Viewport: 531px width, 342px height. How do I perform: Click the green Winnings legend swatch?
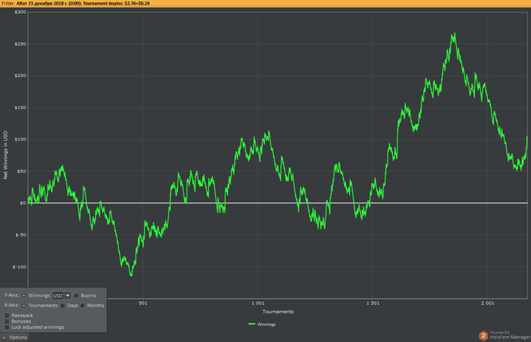(x=252, y=324)
